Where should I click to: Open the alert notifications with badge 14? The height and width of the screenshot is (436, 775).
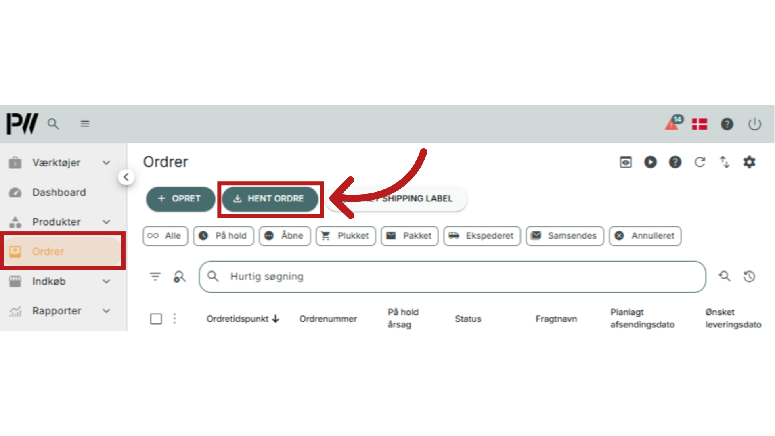pyautogui.click(x=673, y=123)
